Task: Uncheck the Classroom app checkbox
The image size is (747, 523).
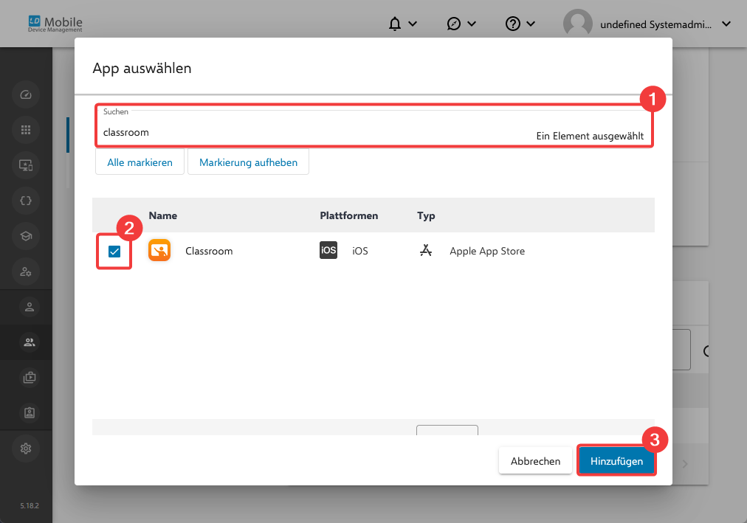Action: 114,252
